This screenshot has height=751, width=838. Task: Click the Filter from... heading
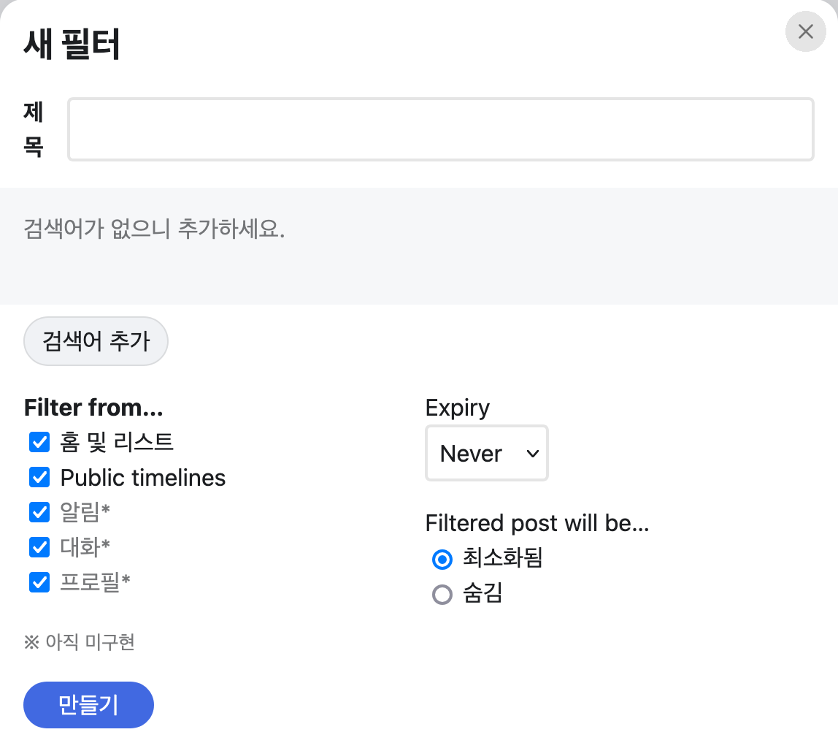(93, 407)
